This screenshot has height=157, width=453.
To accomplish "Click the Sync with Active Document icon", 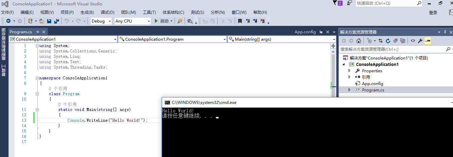I will [x=381, y=41].
